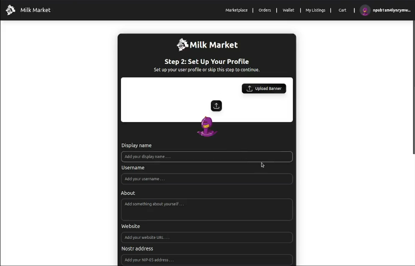Click the square profile picture upload icon

click(x=216, y=106)
